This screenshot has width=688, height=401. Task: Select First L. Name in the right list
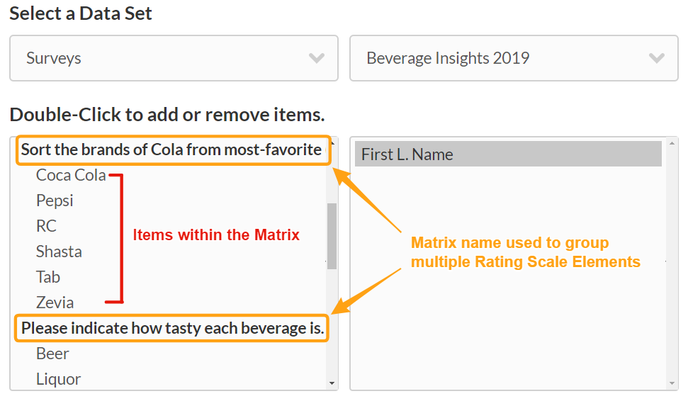point(507,154)
